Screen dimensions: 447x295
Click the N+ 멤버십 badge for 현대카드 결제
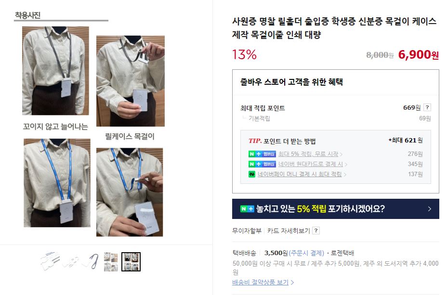pos(262,164)
